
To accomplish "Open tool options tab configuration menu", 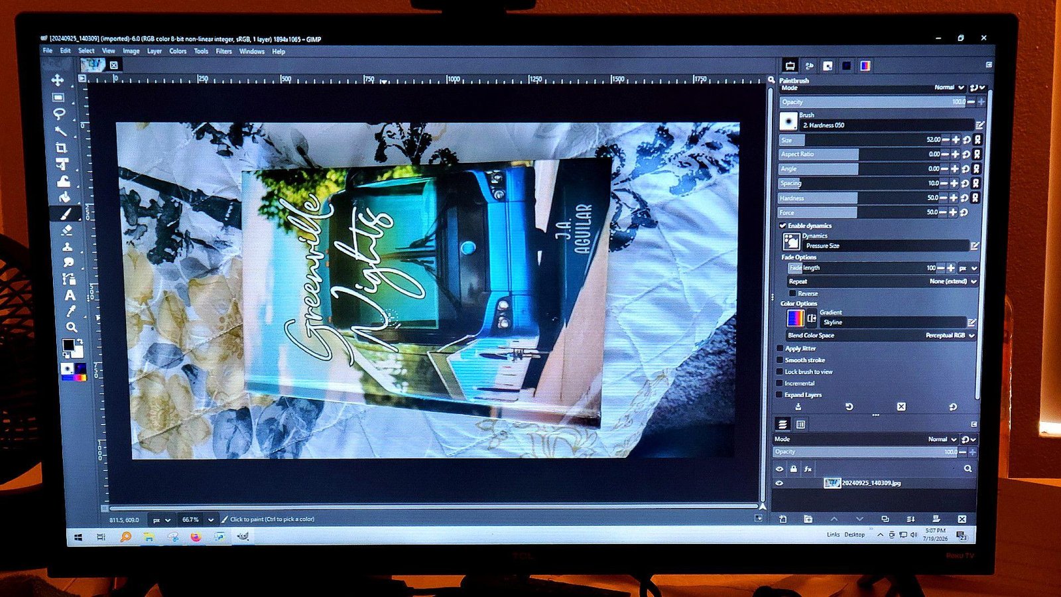I will [989, 65].
